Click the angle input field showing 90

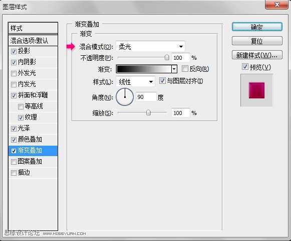click(146, 97)
